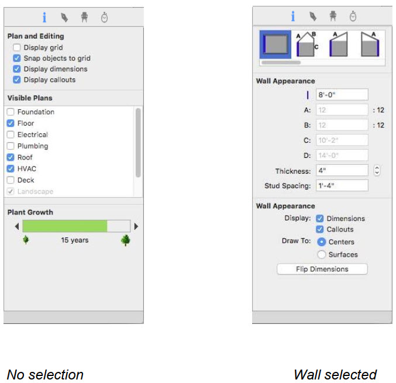This screenshot has width=396, height=383.
Task: Open the stopwatch tab in wall inspector
Action: coord(353,16)
